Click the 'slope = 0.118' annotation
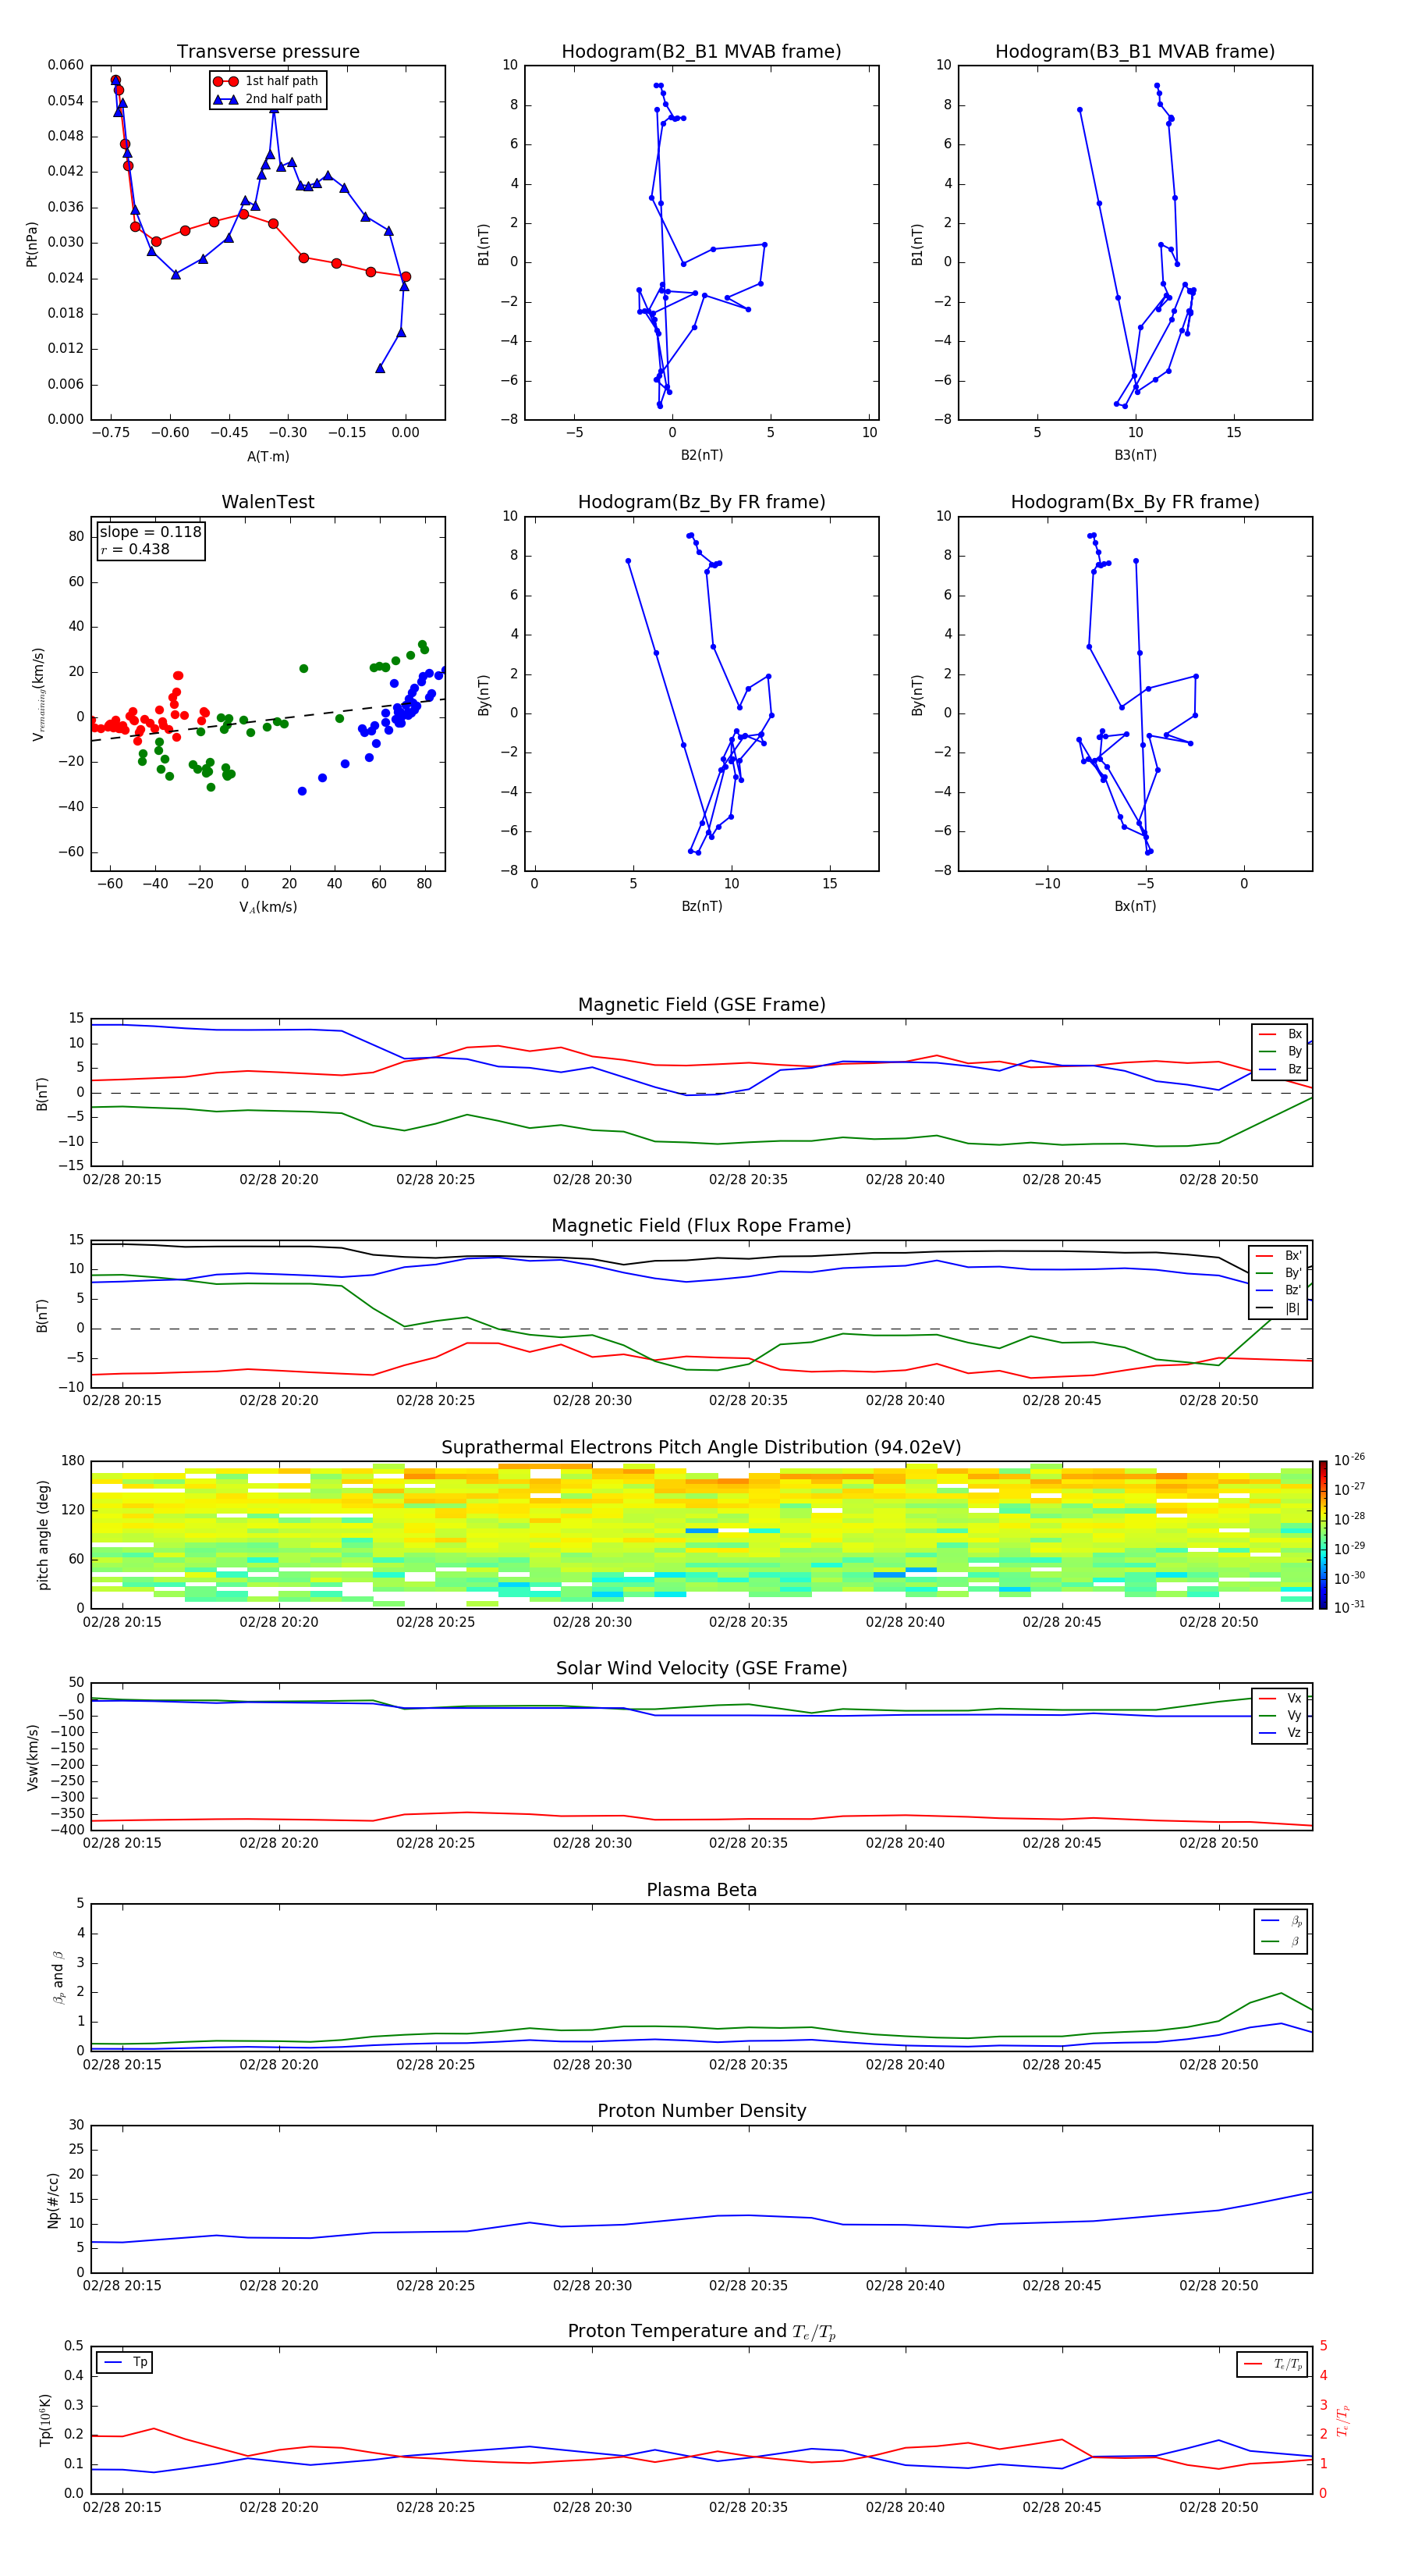 click(x=150, y=532)
